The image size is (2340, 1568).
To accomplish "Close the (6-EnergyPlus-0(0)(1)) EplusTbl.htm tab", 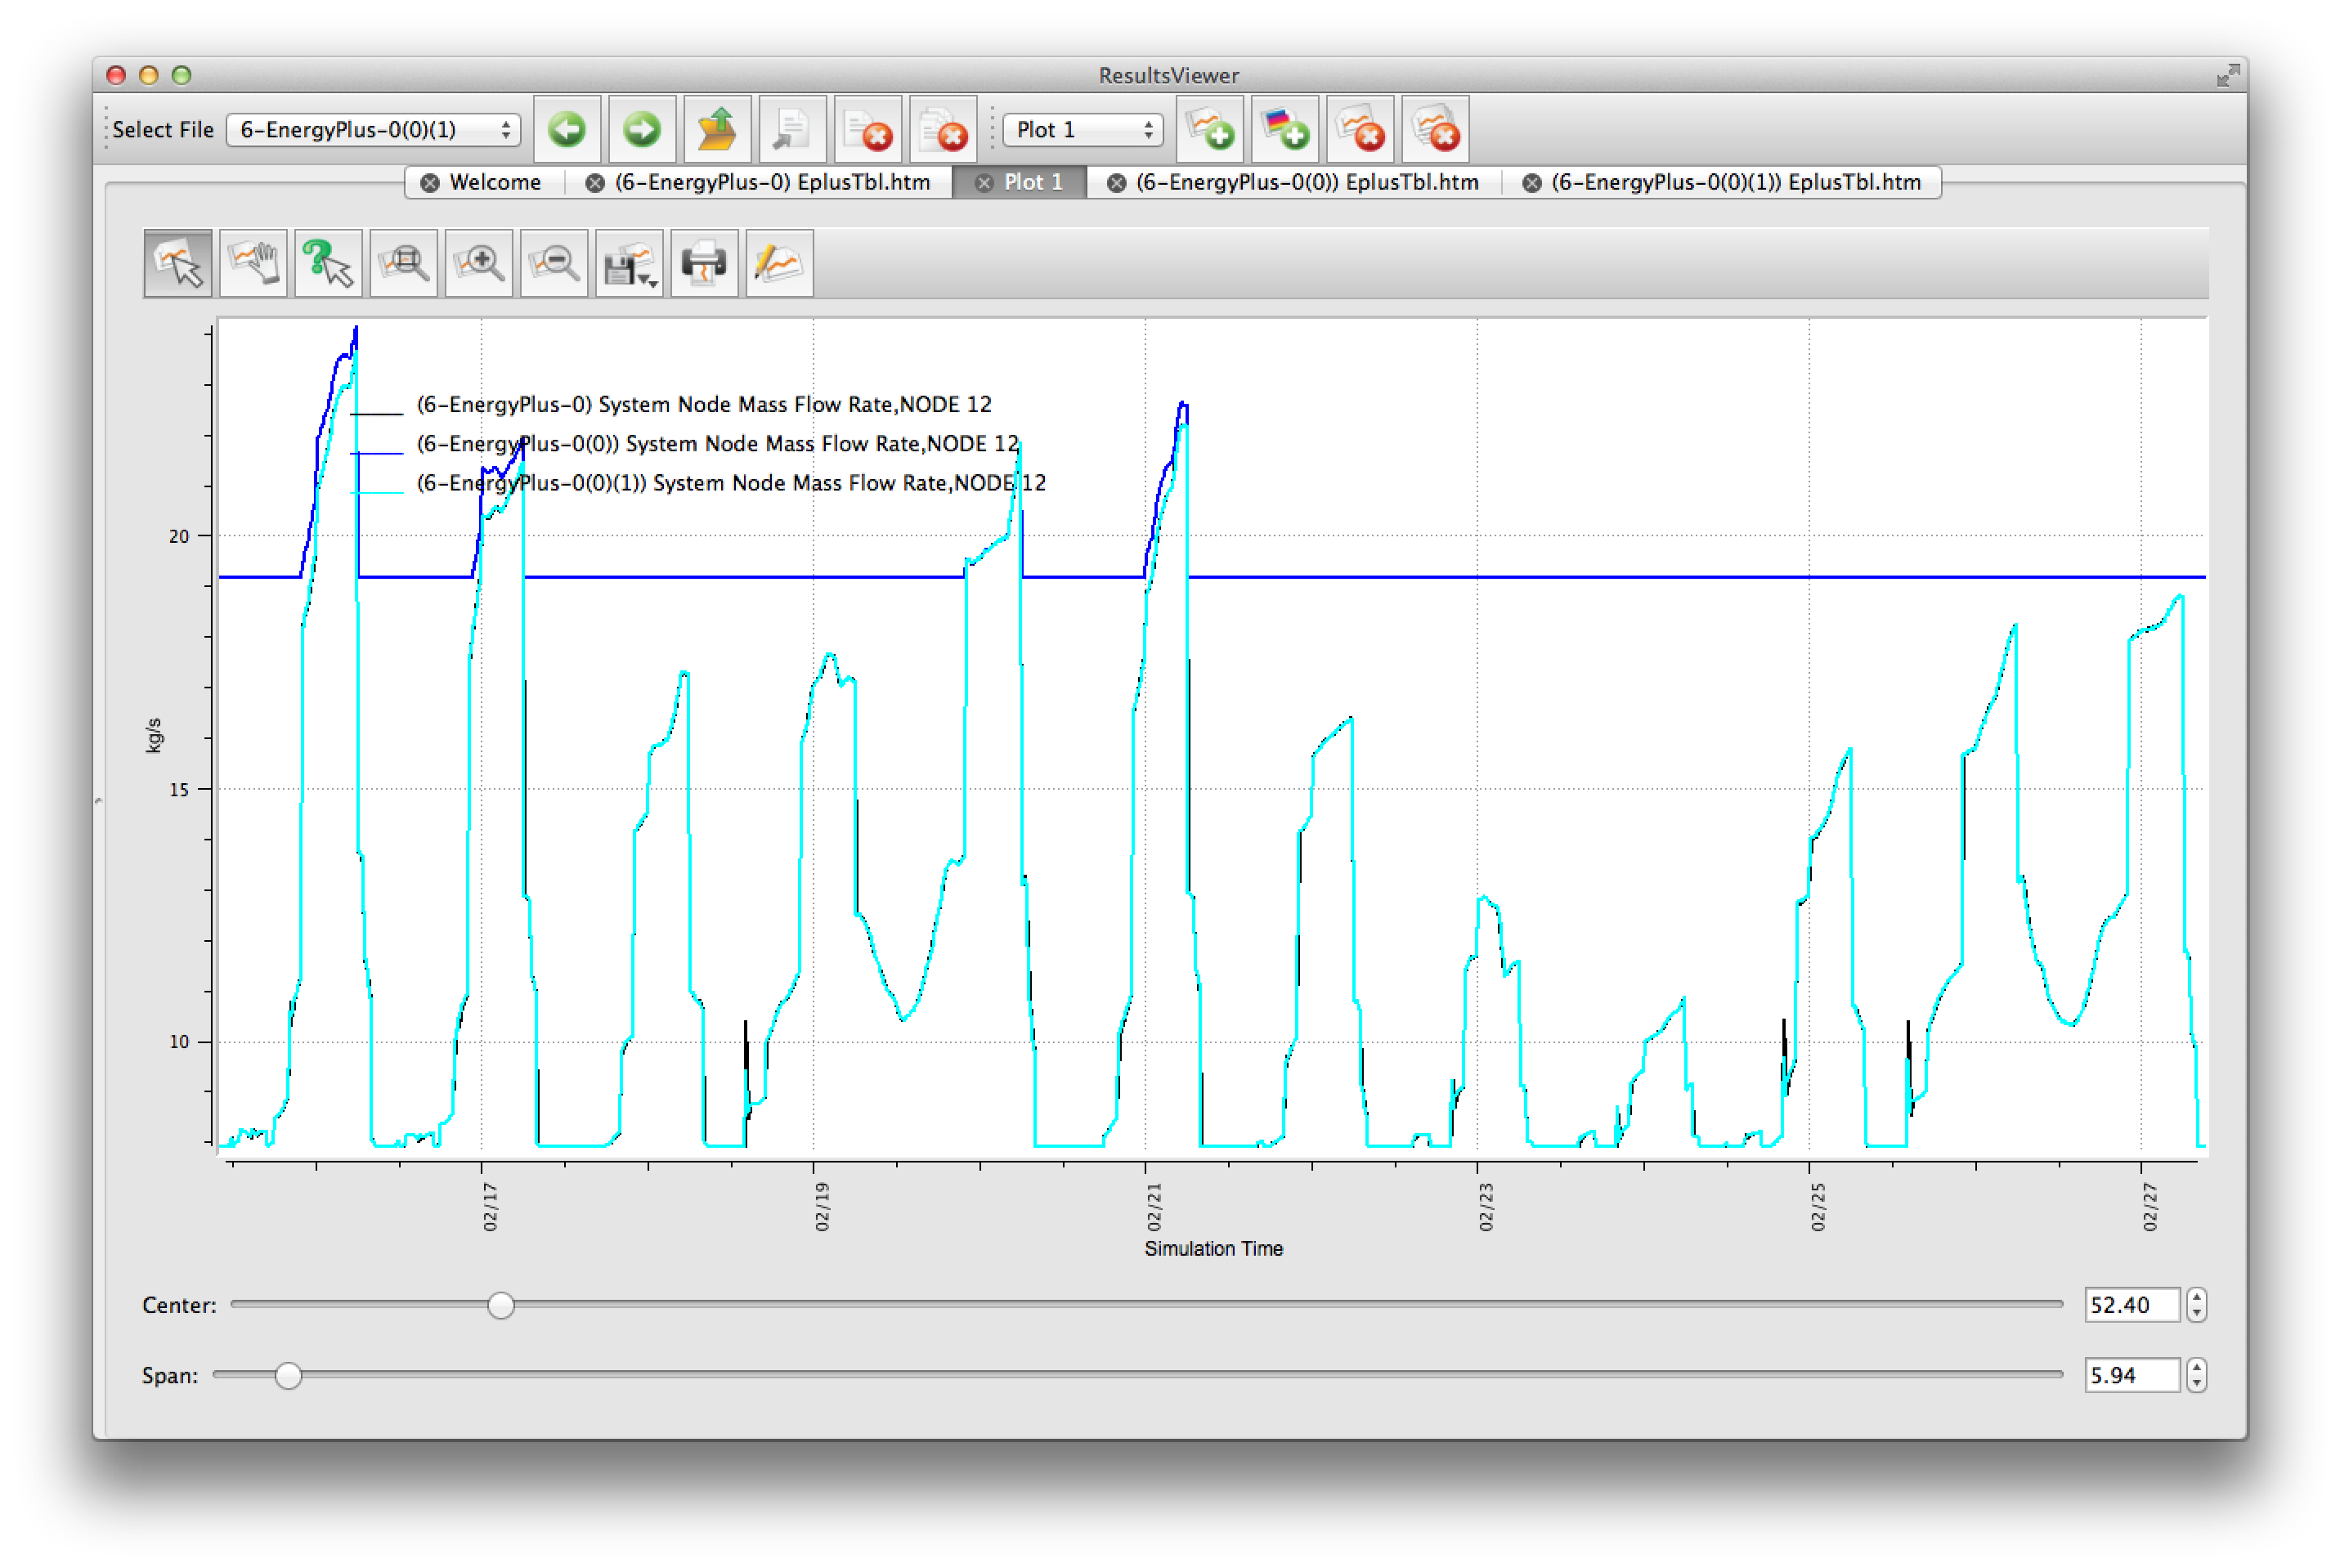I will (x=1532, y=183).
